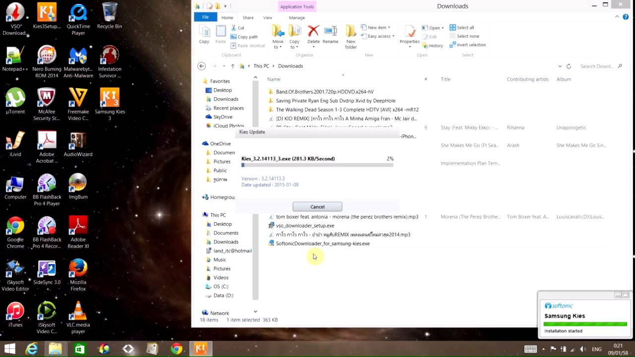Switch to the Manage ribbon tab
Image resolution: width=635 pixels, height=357 pixels.
click(x=297, y=17)
